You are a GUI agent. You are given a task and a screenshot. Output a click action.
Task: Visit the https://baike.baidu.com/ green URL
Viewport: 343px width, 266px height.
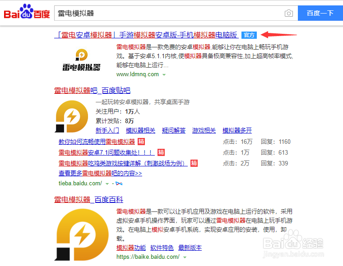(x=148, y=257)
